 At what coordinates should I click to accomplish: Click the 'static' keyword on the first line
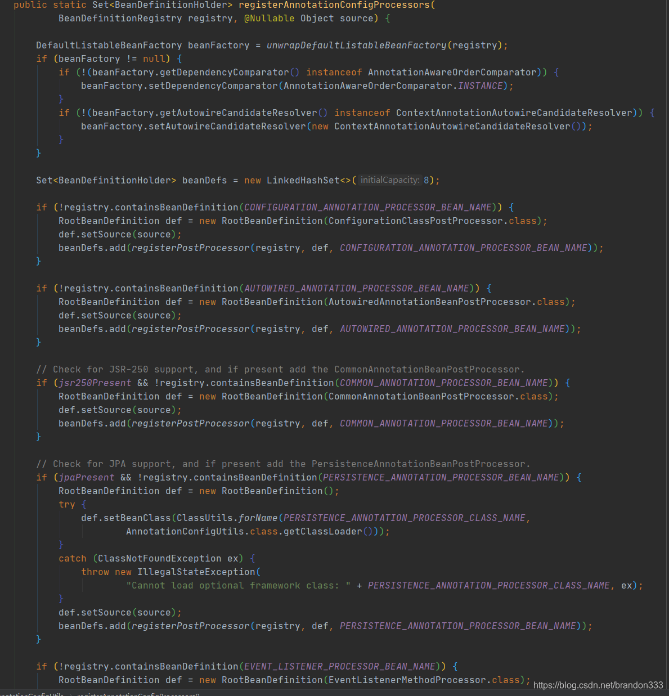click(x=70, y=5)
